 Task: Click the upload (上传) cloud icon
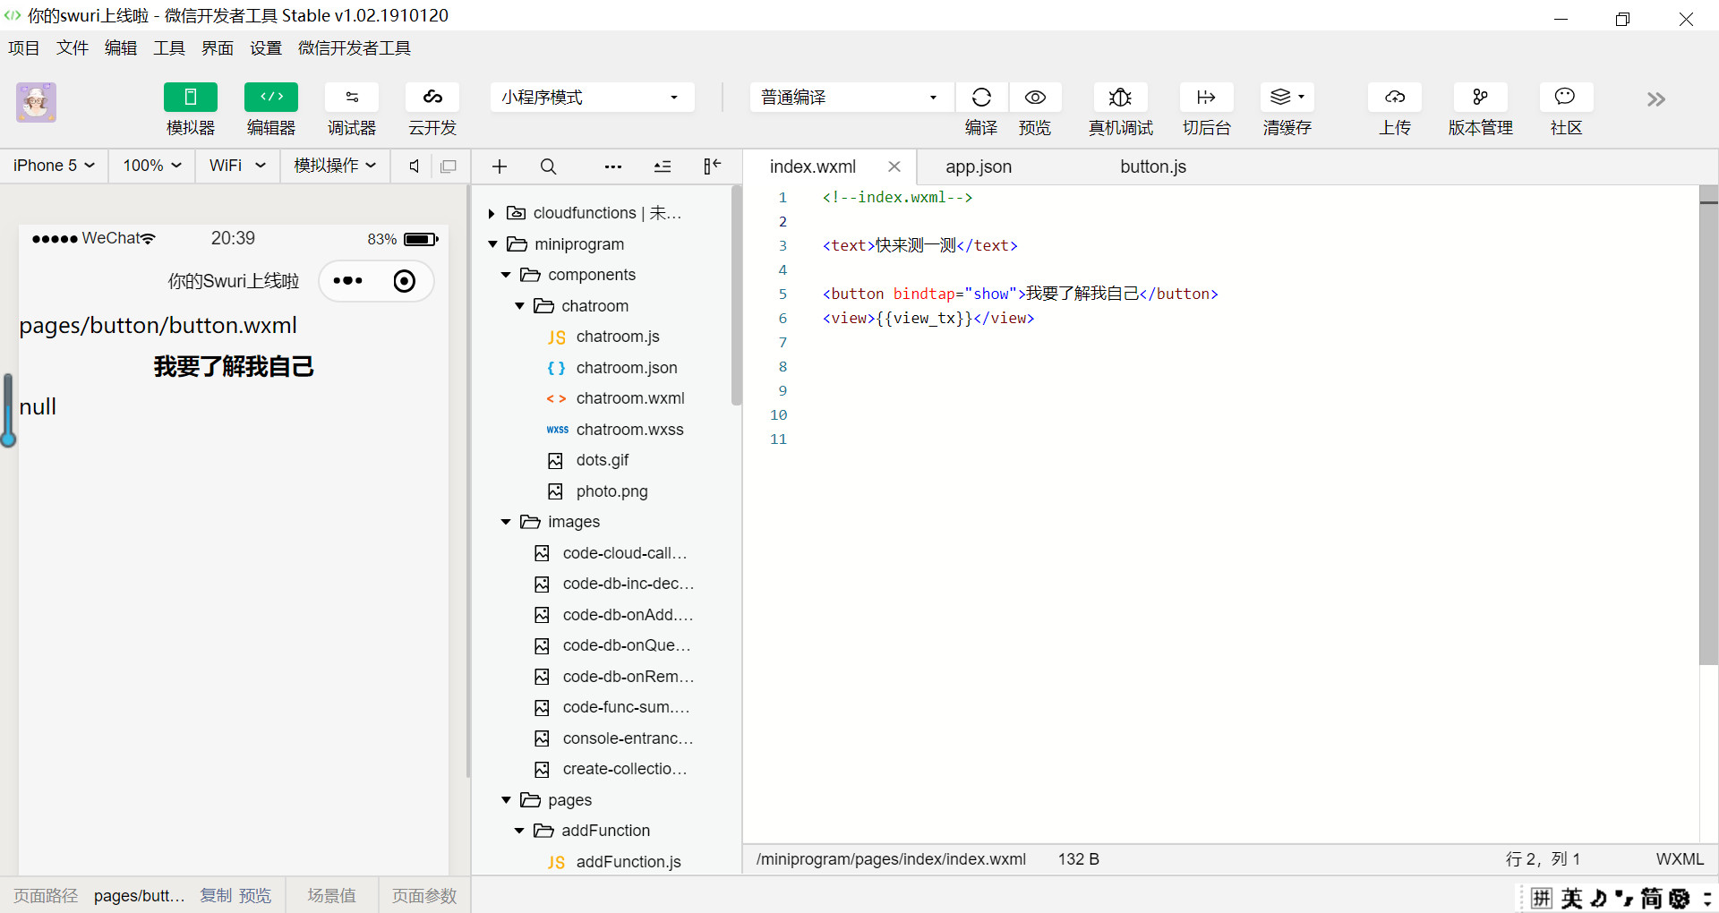click(x=1394, y=98)
